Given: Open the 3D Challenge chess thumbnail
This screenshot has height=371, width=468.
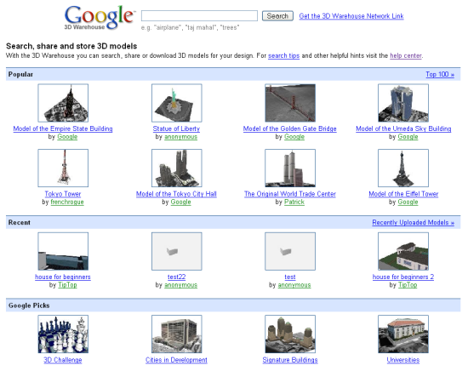Looking at the screenshot, I should [63, 334].
